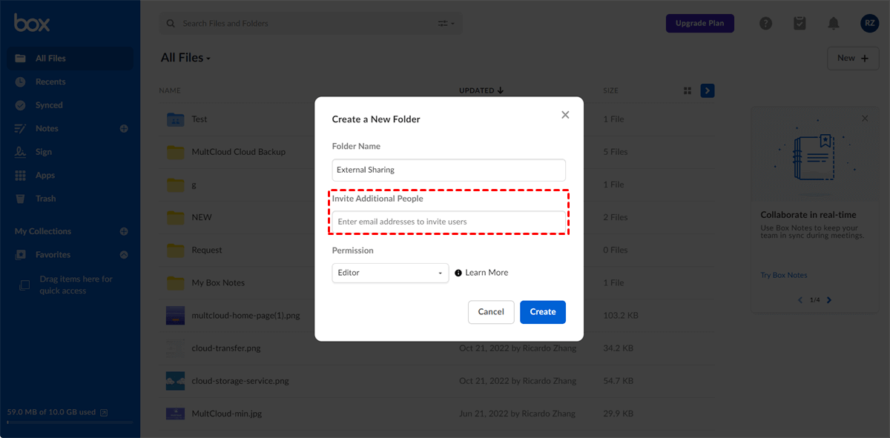Click the Invite Additional People email field
Image resolution: width=890 pixels, height=438 pixels.
[449, 222]
